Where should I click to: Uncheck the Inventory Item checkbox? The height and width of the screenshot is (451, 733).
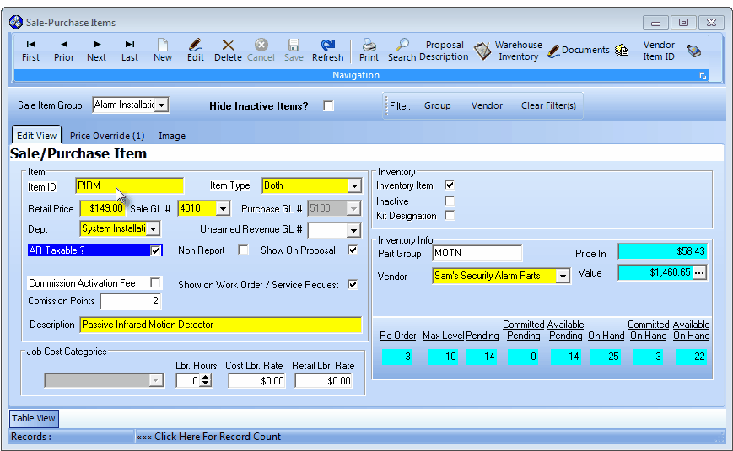[450, 185]
